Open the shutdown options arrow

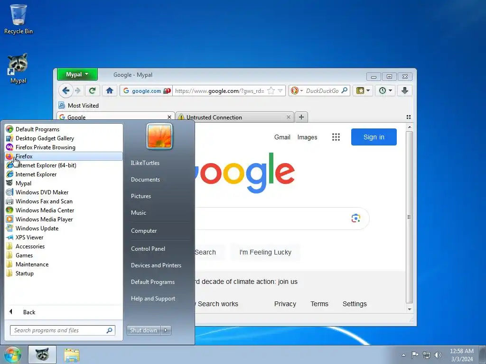[166, 330]
